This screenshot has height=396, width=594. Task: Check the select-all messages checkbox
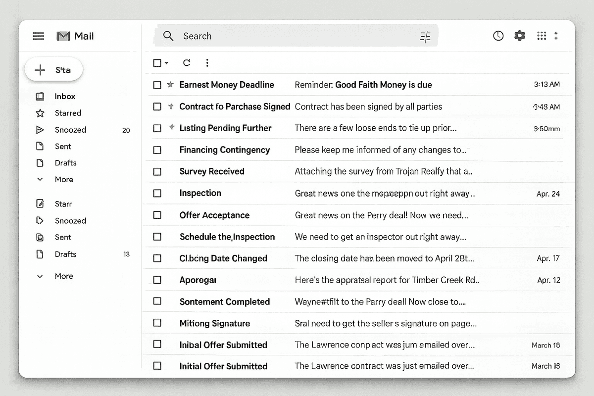(156, 63)
